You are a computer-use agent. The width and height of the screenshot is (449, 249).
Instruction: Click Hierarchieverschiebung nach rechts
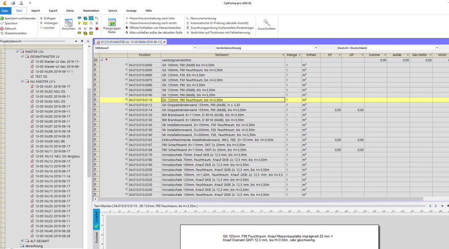click(x=150, y=23)
